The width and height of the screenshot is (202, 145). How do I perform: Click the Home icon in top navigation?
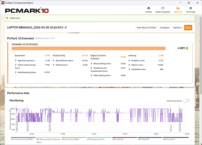pos(148,8)
